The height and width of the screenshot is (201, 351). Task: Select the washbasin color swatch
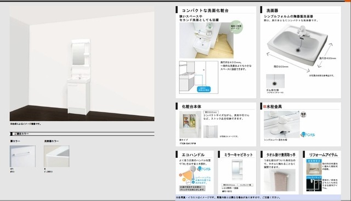pyautogui.click(x=56, y=156)
